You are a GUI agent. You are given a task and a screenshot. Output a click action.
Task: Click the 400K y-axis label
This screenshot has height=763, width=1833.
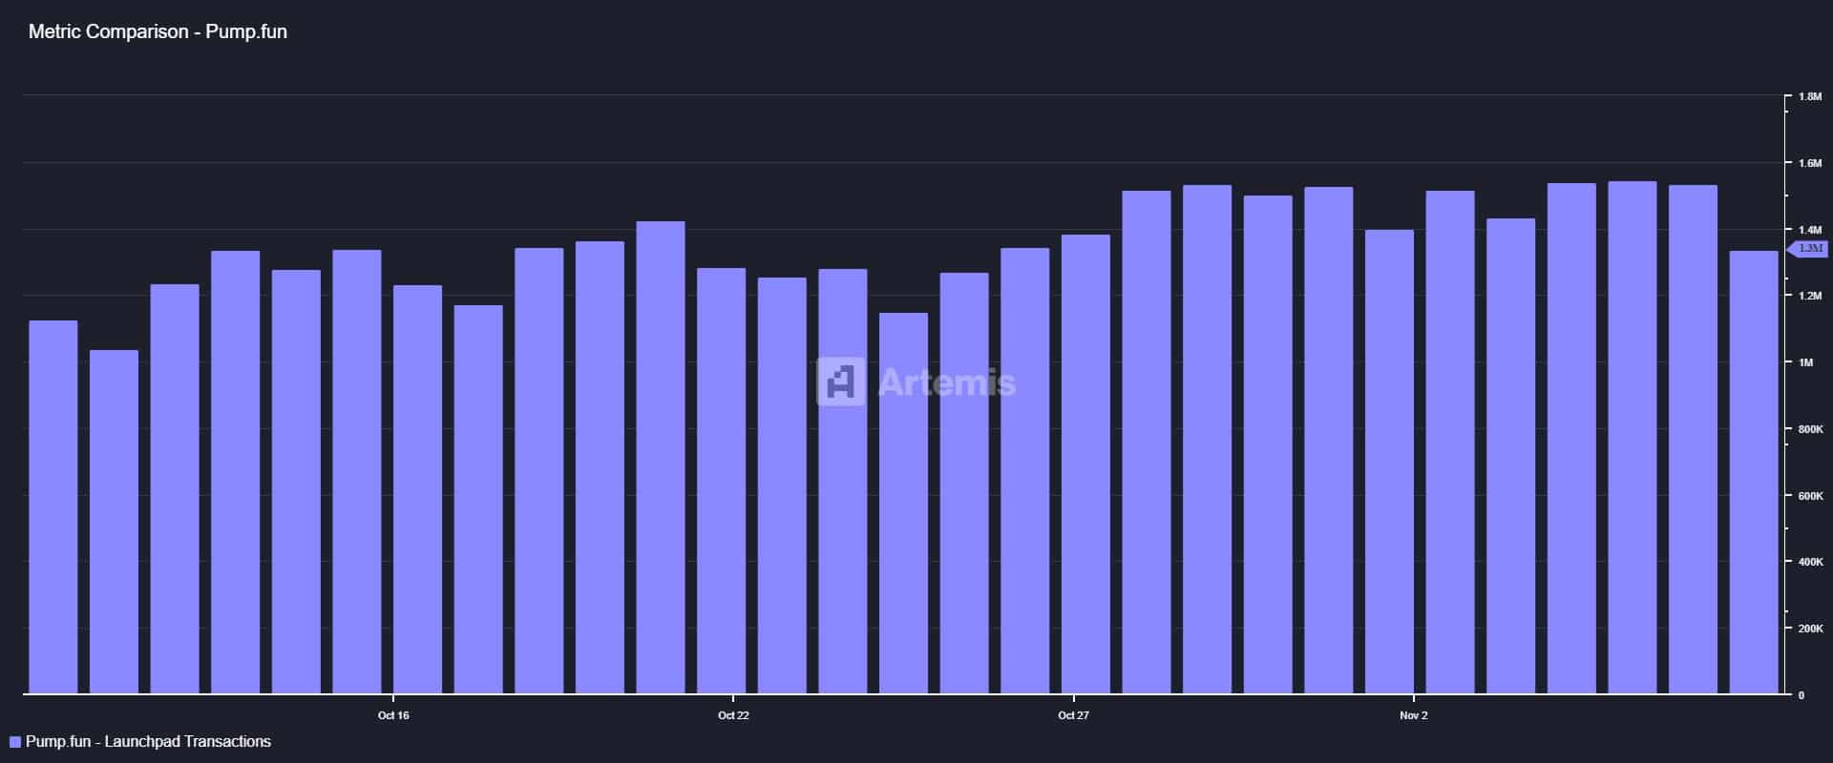coord(1810,563)
